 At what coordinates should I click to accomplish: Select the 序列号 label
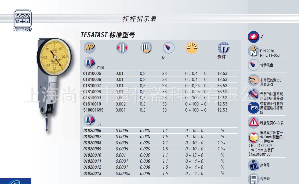tap(265, 165)
